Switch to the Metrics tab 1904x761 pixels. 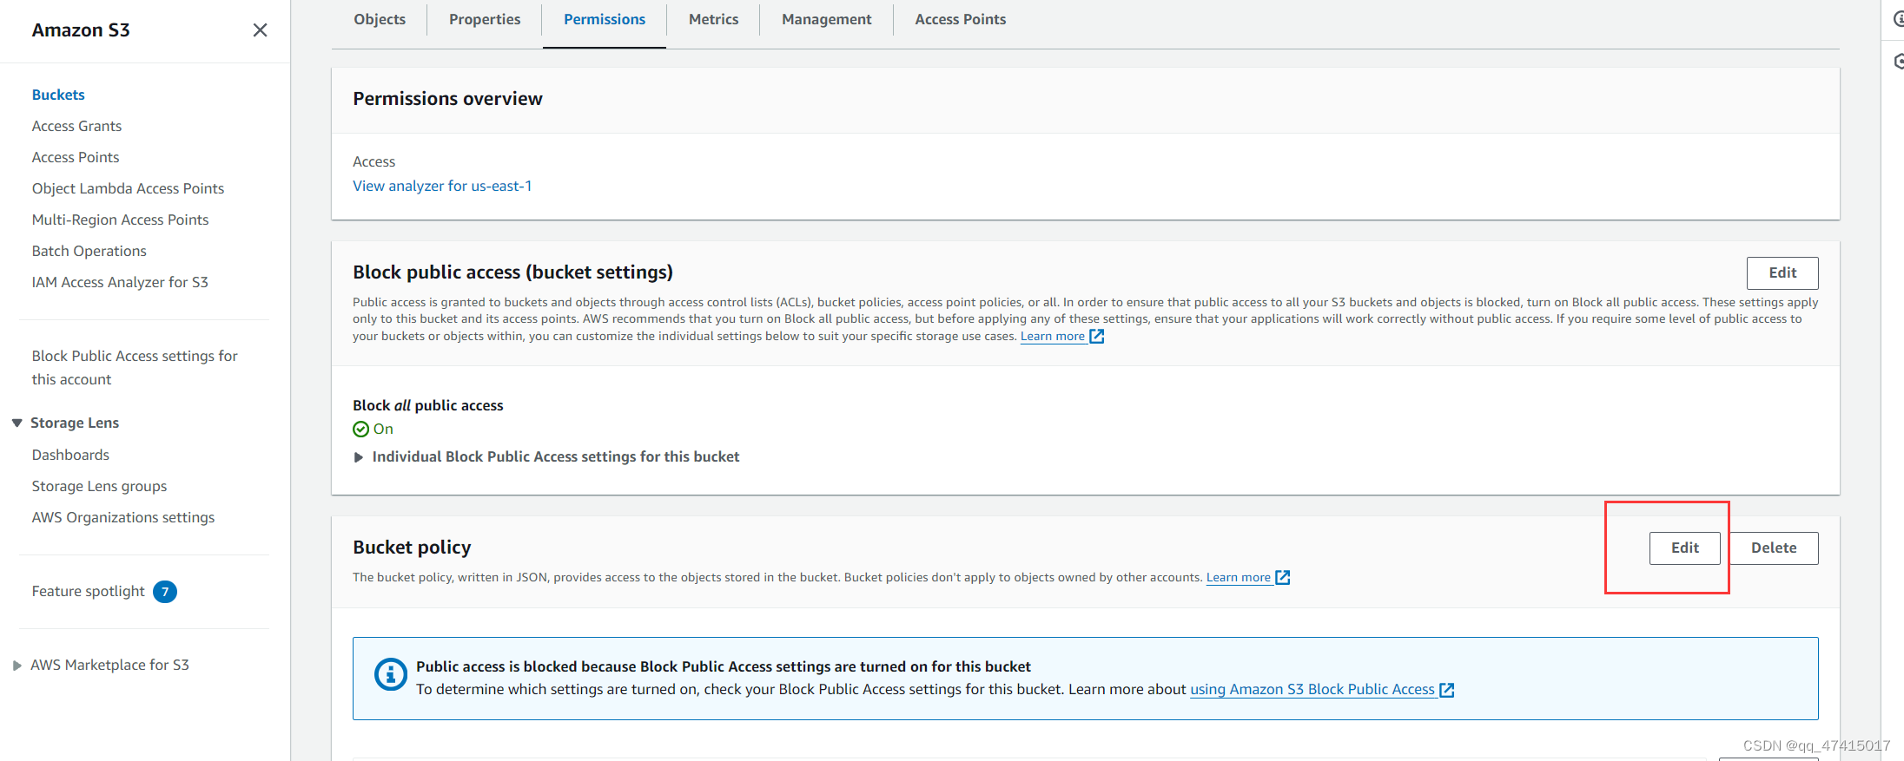(713, 19)
